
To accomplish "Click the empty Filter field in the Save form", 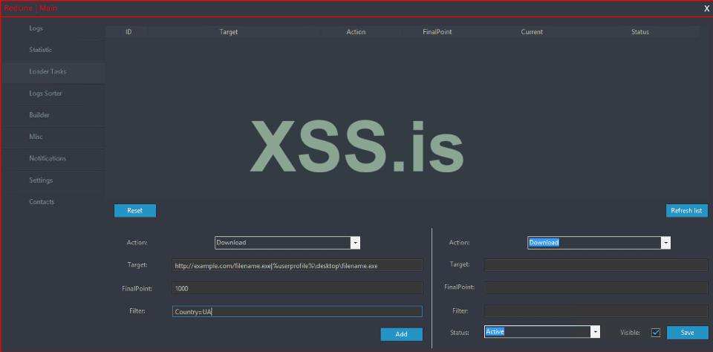I will (x=596, y=311).
